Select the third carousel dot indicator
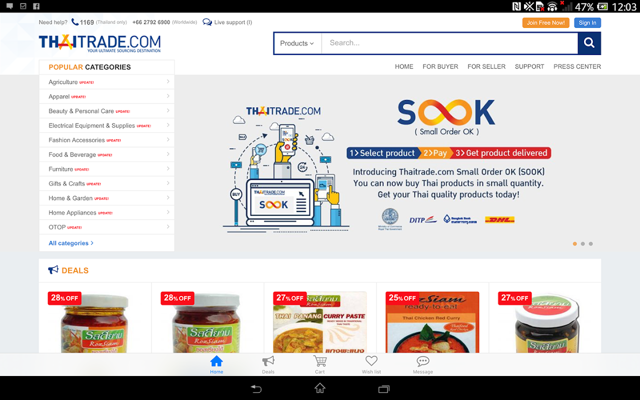Image resolution: width=640 pixels, height=400 pixels. tap(591, 244)
